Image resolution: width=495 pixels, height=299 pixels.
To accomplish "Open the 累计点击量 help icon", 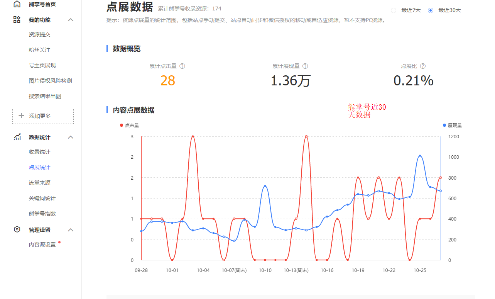I will pos(182,66).
